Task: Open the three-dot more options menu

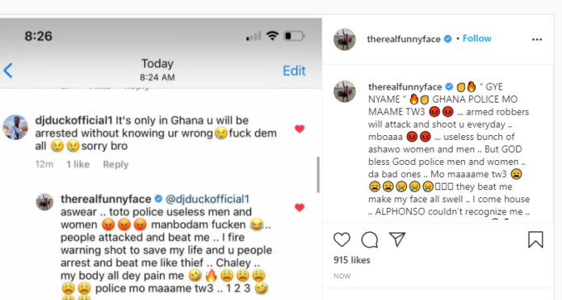Action: pyautogui.click(x=537, y=40)
